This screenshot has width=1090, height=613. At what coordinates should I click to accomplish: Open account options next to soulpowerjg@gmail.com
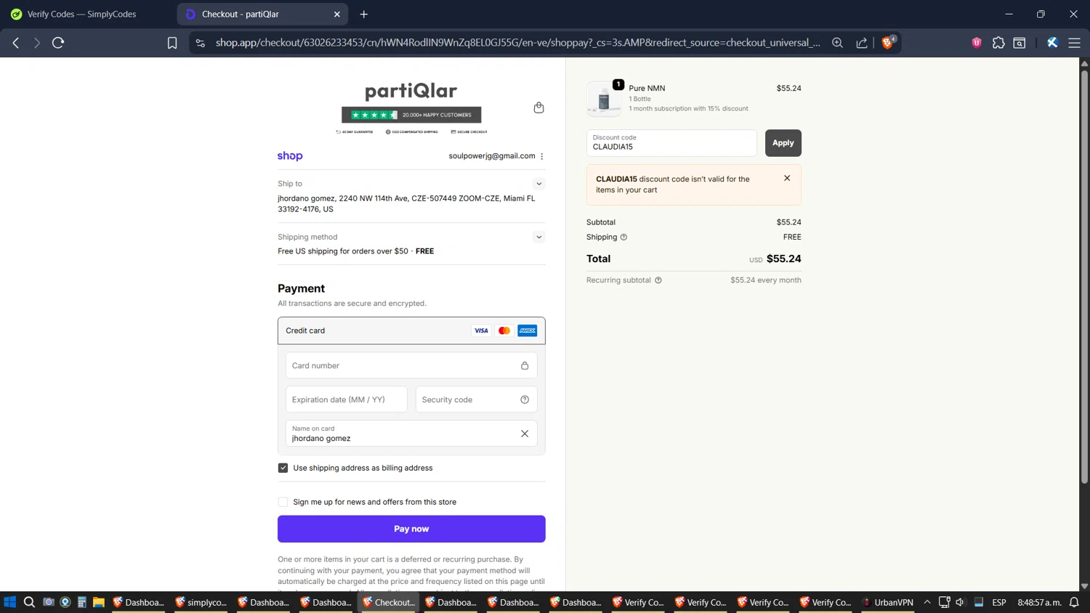[x=542, y=156]
